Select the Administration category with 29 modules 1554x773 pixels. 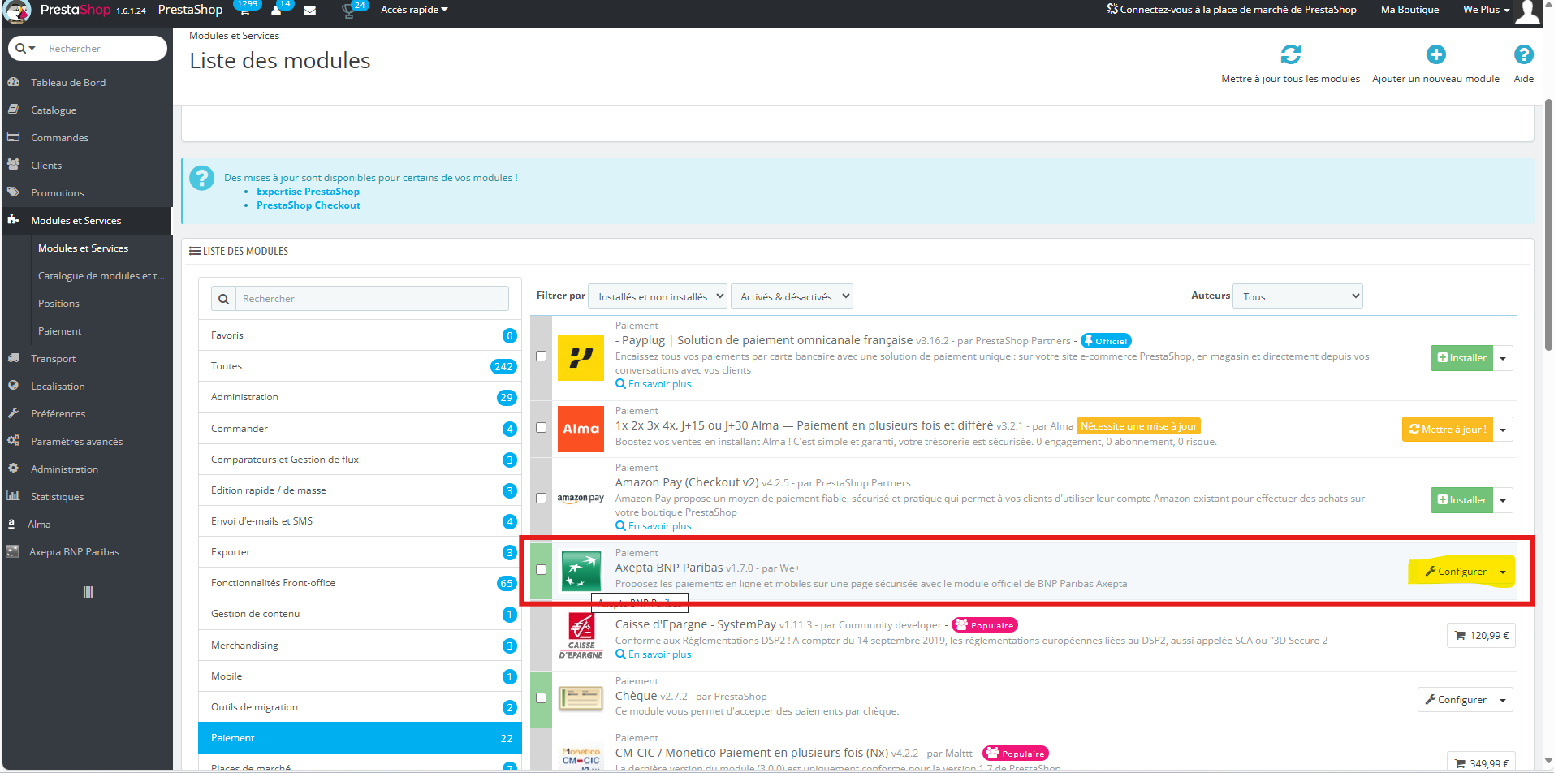point(360,397)
